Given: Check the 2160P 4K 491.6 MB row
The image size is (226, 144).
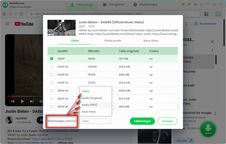Looking at the screenshot, I should click(52, 107).
